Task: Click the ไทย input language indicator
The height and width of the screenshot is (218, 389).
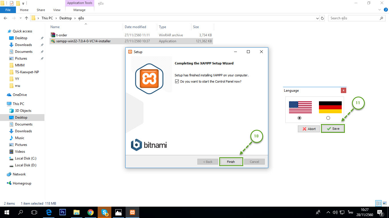Action: (350, 212)
